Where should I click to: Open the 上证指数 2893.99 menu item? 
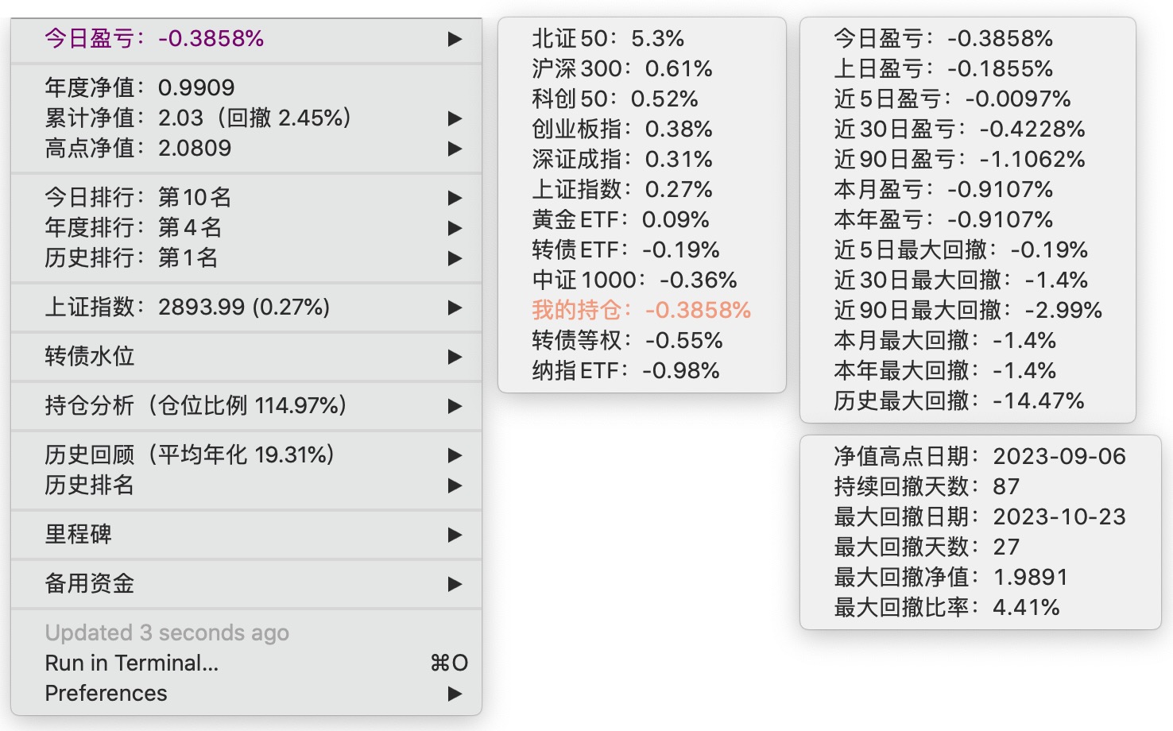(187, 307)
